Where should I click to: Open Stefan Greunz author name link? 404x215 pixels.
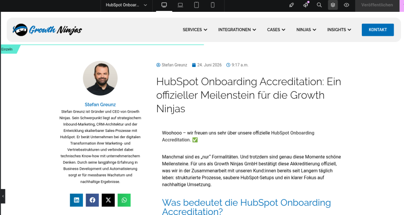100,105
